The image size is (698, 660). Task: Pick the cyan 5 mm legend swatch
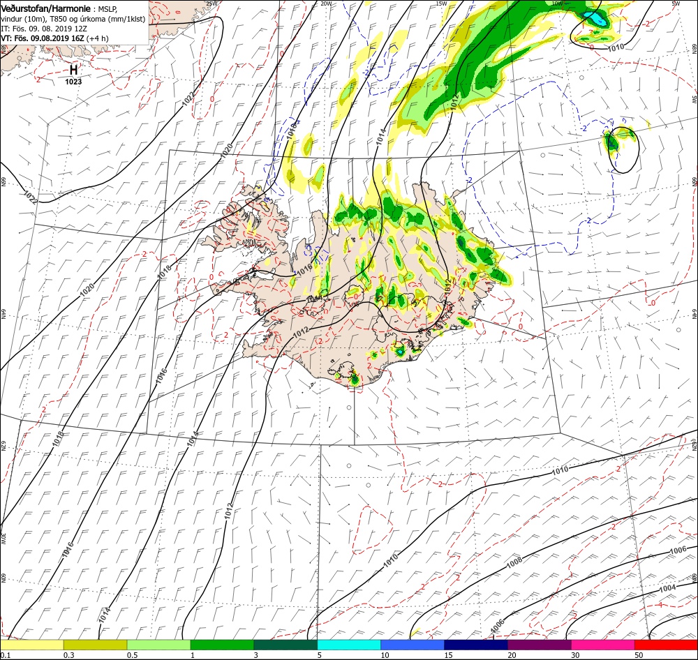[349, 645]
